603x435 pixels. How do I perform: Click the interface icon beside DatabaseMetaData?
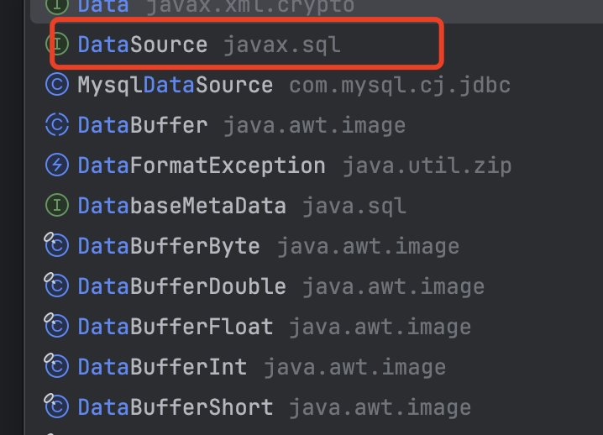coord(57,206)
